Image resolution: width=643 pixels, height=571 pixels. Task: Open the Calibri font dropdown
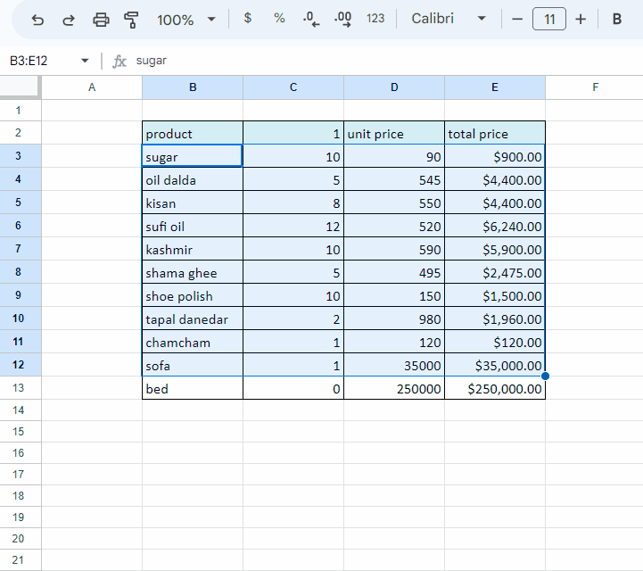(449, 19)
